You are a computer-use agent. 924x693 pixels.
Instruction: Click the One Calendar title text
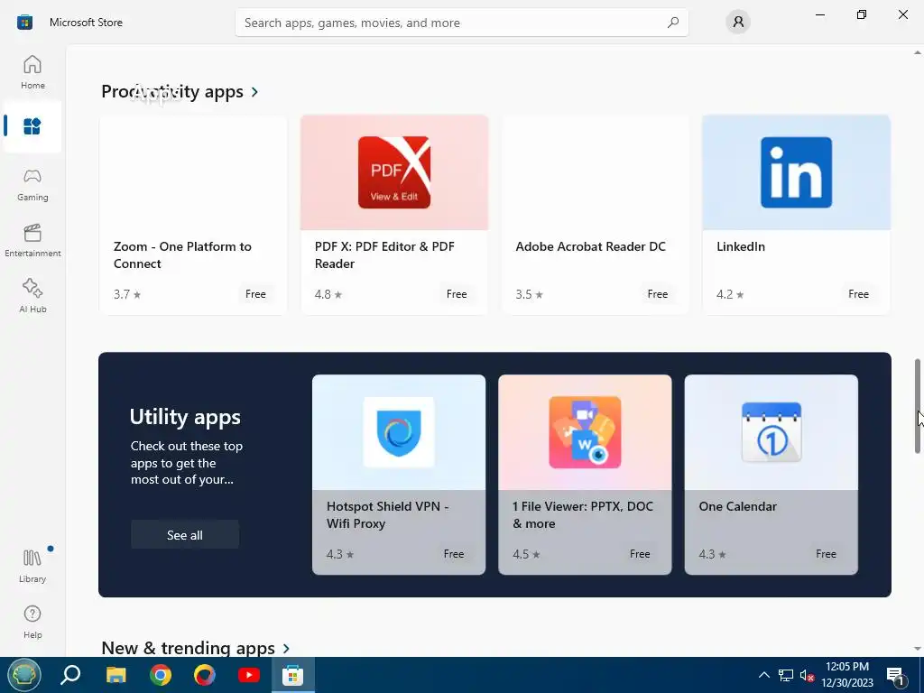(738, 506)
